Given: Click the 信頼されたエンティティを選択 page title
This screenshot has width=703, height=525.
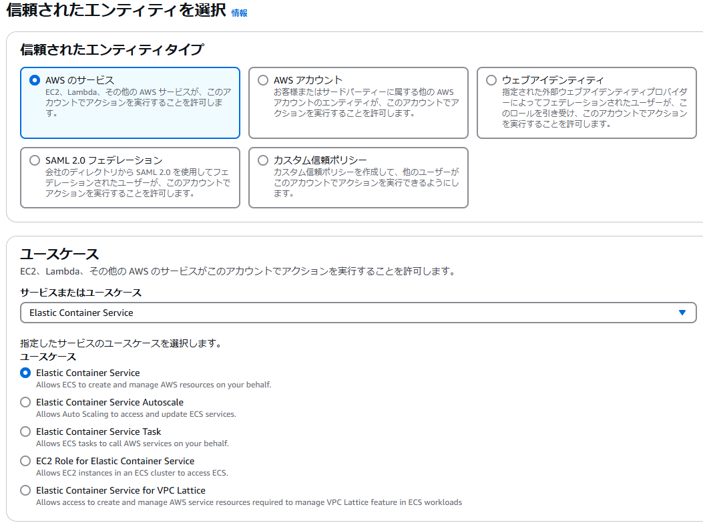Looking at the screenshot, I should point(116,10).
